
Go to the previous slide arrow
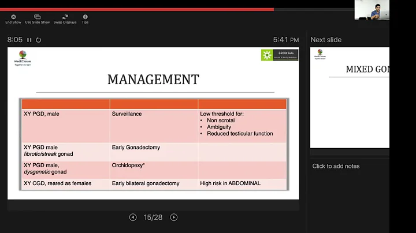[133, 217]
